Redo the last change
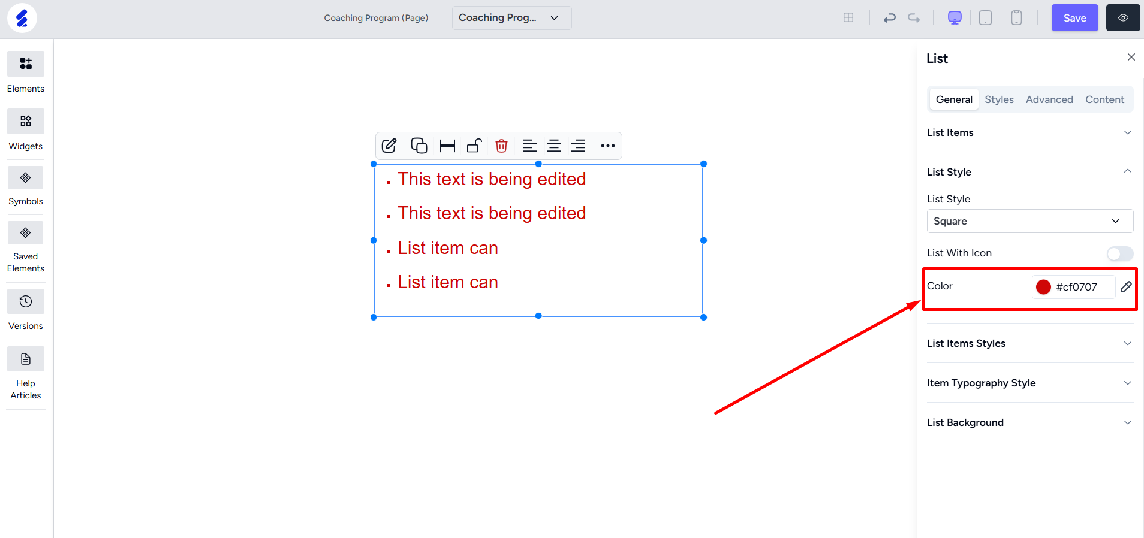The image size is (1144, 538). [914, 18]
